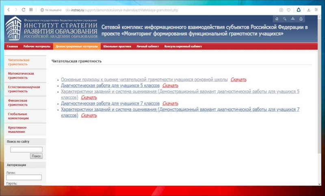Image resolution: width=325 pixels, height=196 pixels.
Task: Switch to Школьные практики tab
Action: 117,47
